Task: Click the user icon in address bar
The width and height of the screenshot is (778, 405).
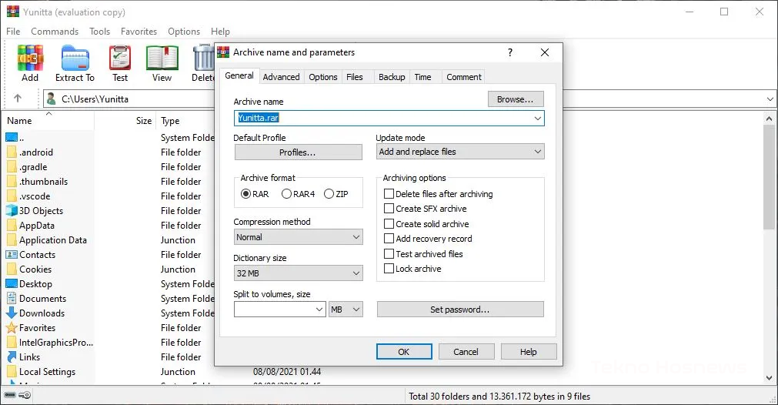Action: click(51, 99)
